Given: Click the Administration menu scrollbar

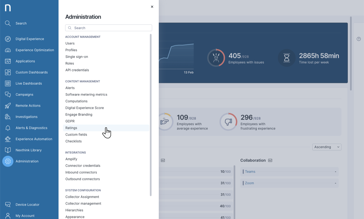Looking at the screenshot, I should tap(151, 114).
